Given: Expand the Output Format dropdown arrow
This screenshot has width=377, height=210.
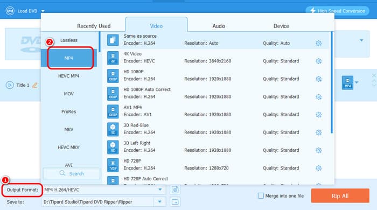Looking at the screenshot, I should 160,190.
